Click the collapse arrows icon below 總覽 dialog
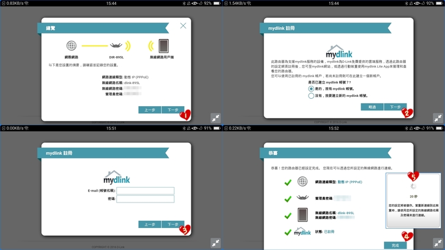The width and height of the screenshot is (445, 250). coord(216,118)
